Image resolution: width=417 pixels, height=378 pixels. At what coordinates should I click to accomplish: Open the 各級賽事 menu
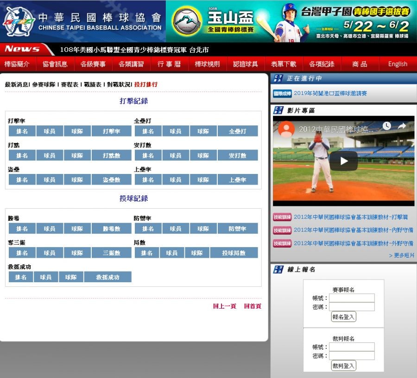(93, 64)
